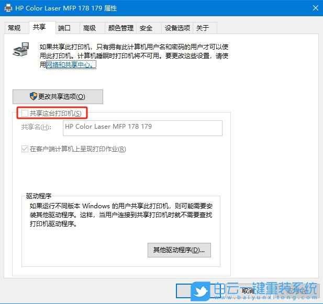Open the 设备选项 tab
The height and width of the screenshot is (304, 323).
pyautogui.click(x=177, y=28)
